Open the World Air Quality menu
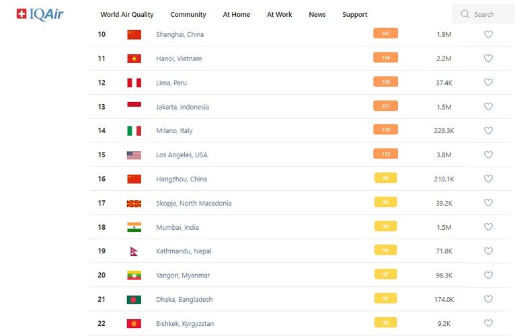This screenshot has height=336, width=515. [x=127, y=14]
